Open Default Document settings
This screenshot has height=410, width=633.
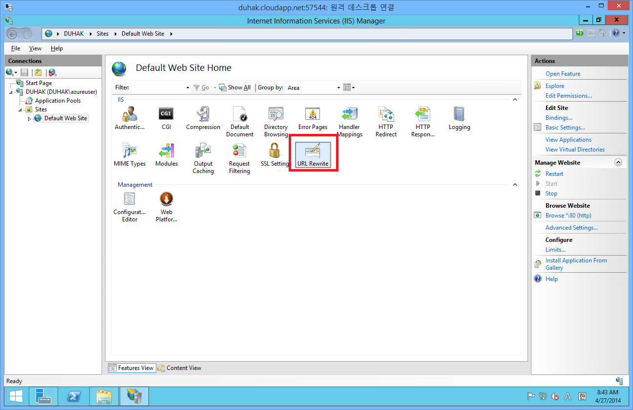[240, 122]
